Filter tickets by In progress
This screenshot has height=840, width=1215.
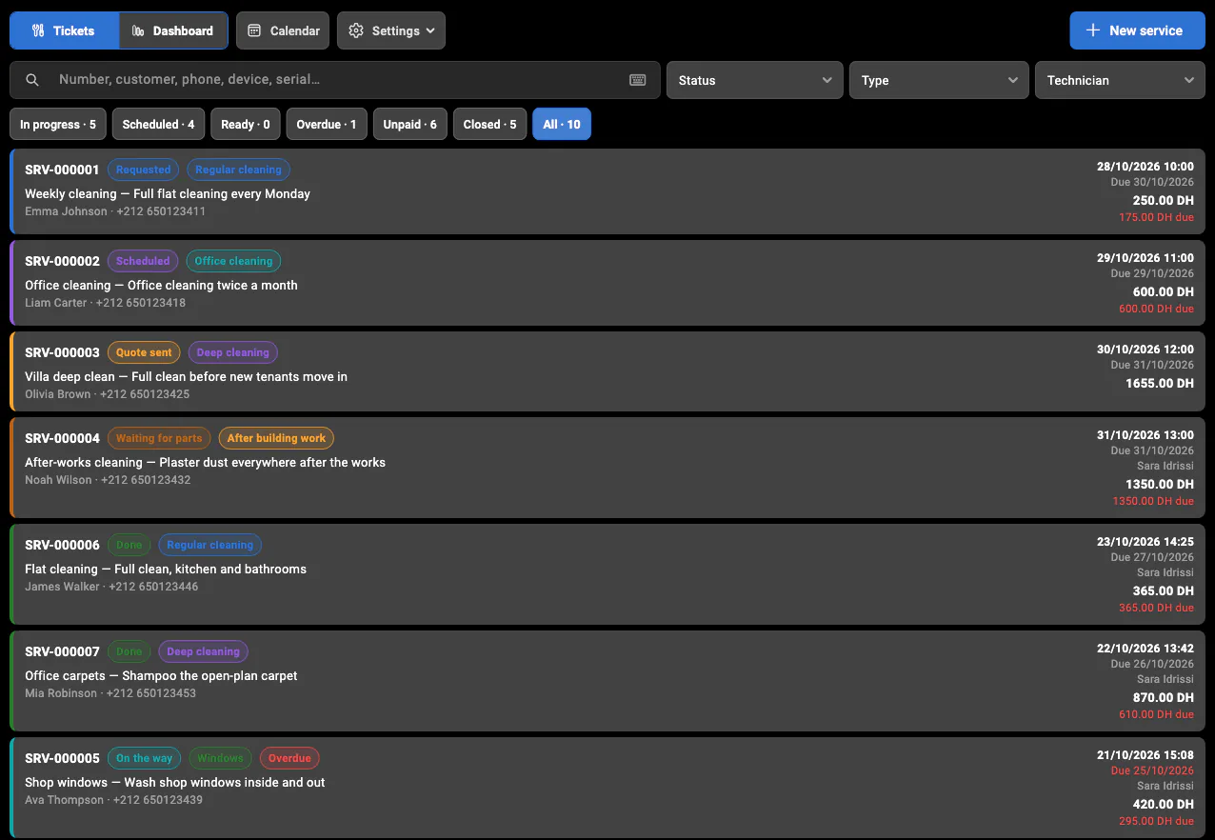(58, 124)
